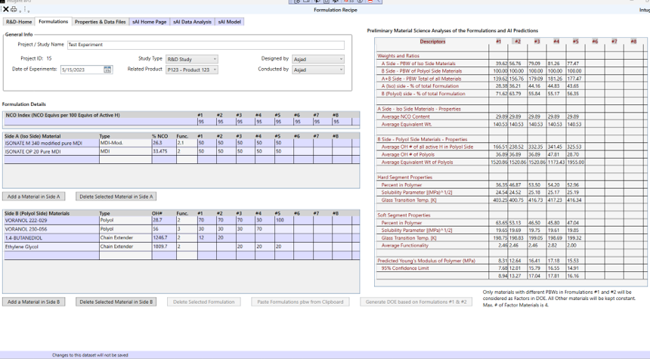This screenshot has width=650, height=359.
Task: Click the printer icon in toolbar
Action: click(x=14, y=10)
